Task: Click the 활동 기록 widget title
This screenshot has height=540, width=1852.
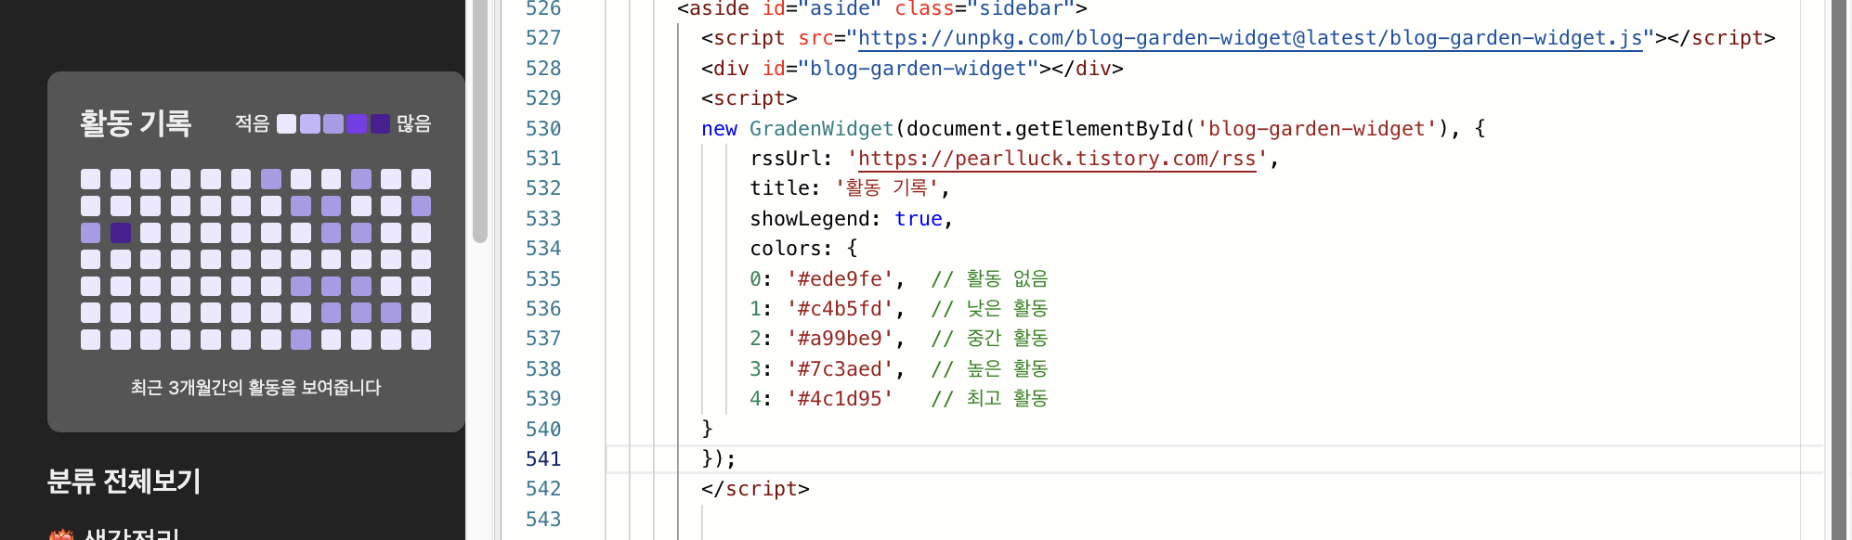Action: pos(136,123)
